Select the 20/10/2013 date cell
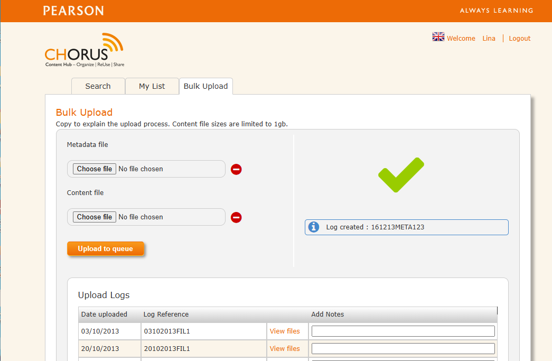 109,349
